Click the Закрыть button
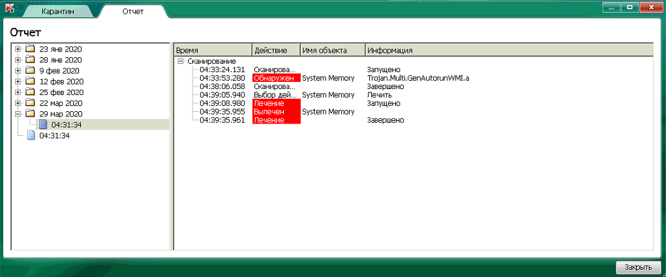This screenshot has width=666, height=277. pyautogui.click(x=638, y=267)
